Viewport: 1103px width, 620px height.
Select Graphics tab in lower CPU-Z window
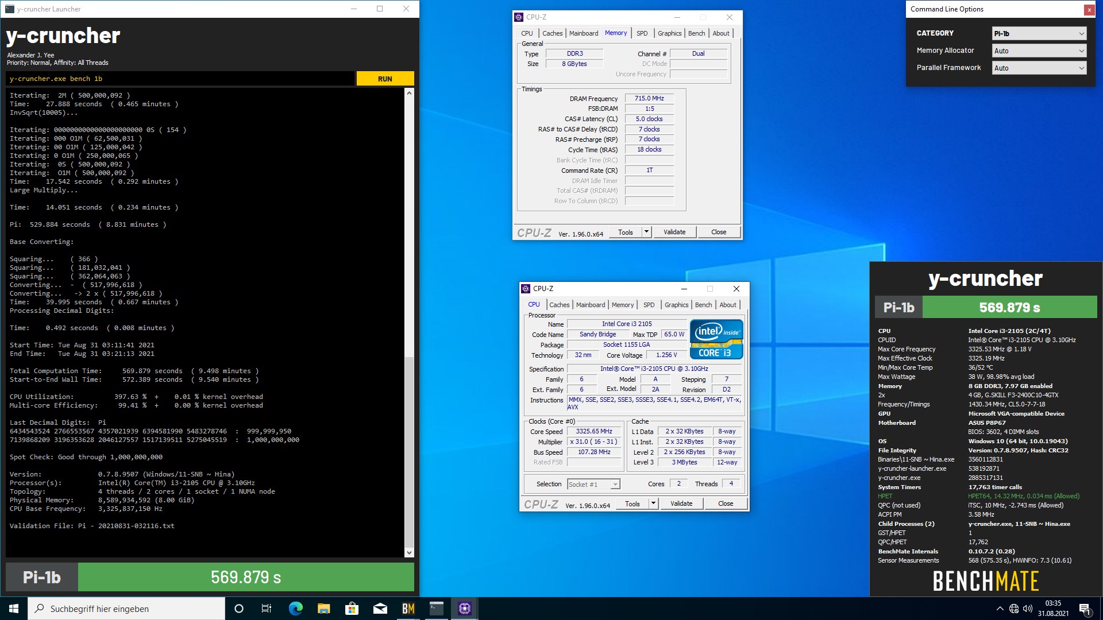click(x=676, y=305)
